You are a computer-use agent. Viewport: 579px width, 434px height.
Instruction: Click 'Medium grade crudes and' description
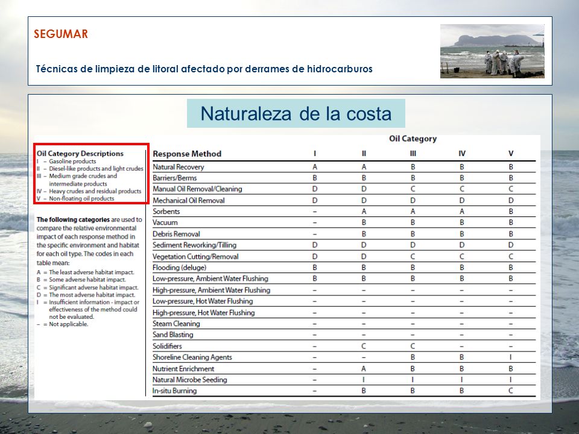[83, 176]
